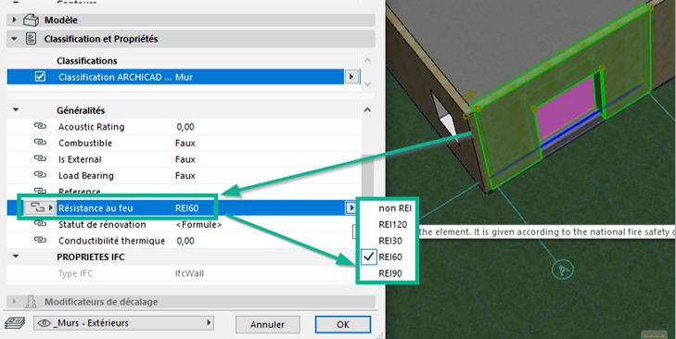Click the link icon beside Combustible

[40, 143]
